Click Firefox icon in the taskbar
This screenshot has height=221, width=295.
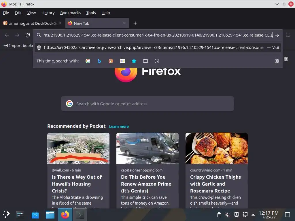[x=65, y=215]
